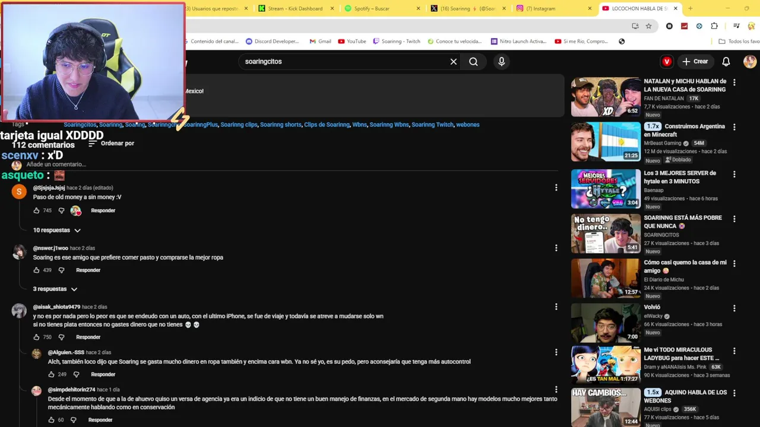
Task: Reply to @SjsjsjaJsjsj with Responder
Action: point(103,211)
